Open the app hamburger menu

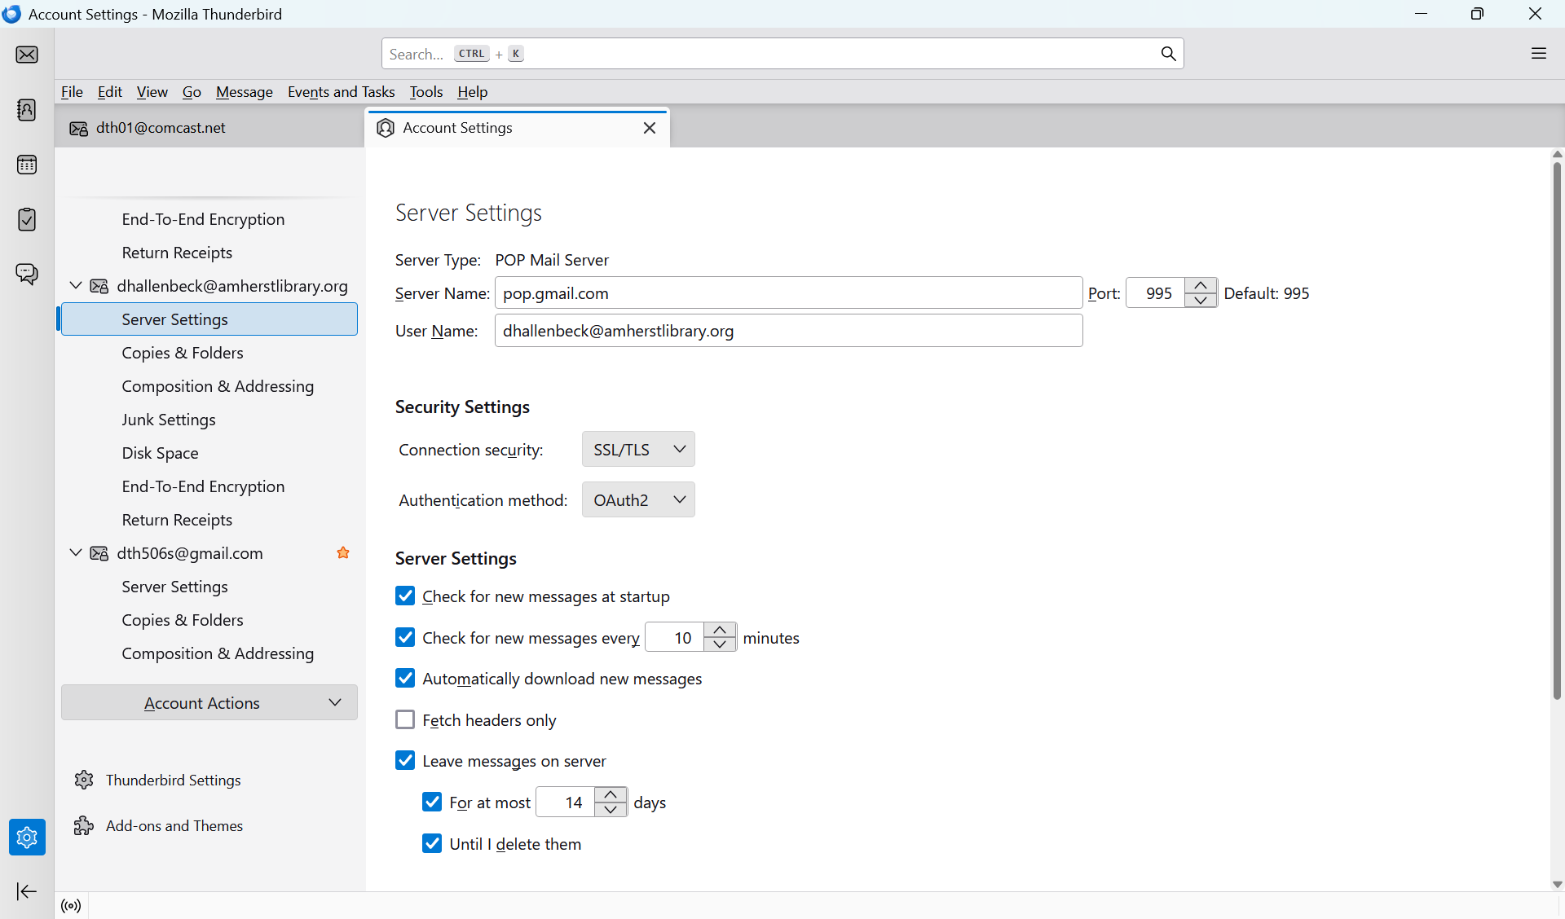(1538, 54)
